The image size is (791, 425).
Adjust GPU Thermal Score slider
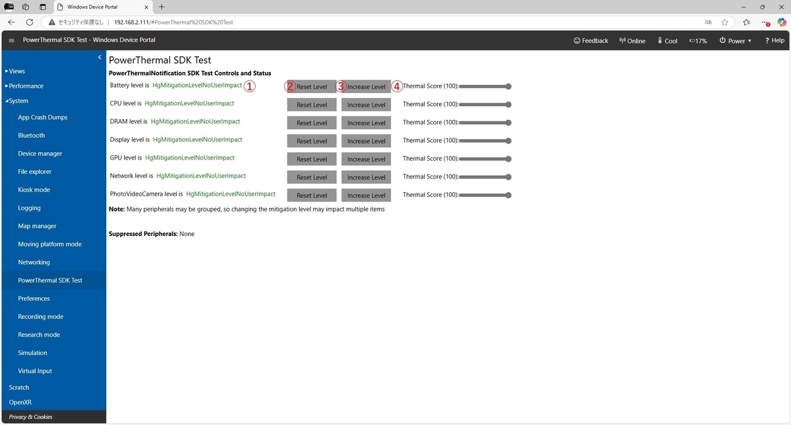click(486, 159)
